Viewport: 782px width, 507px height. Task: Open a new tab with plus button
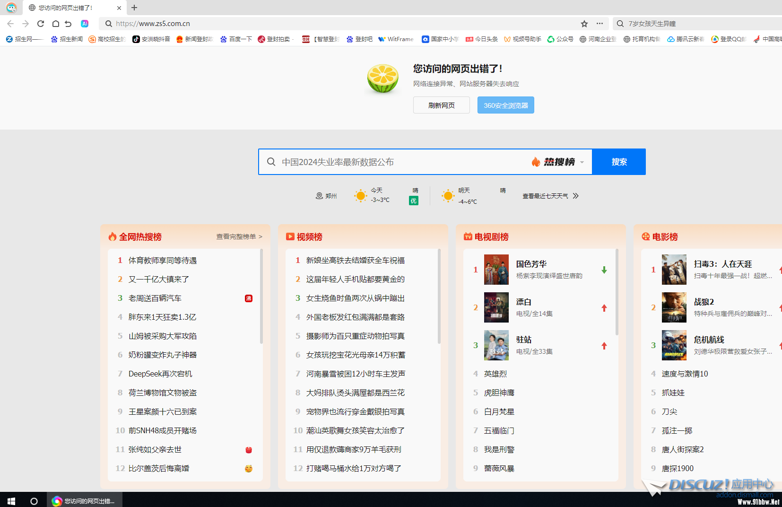(x=134, y=8)
